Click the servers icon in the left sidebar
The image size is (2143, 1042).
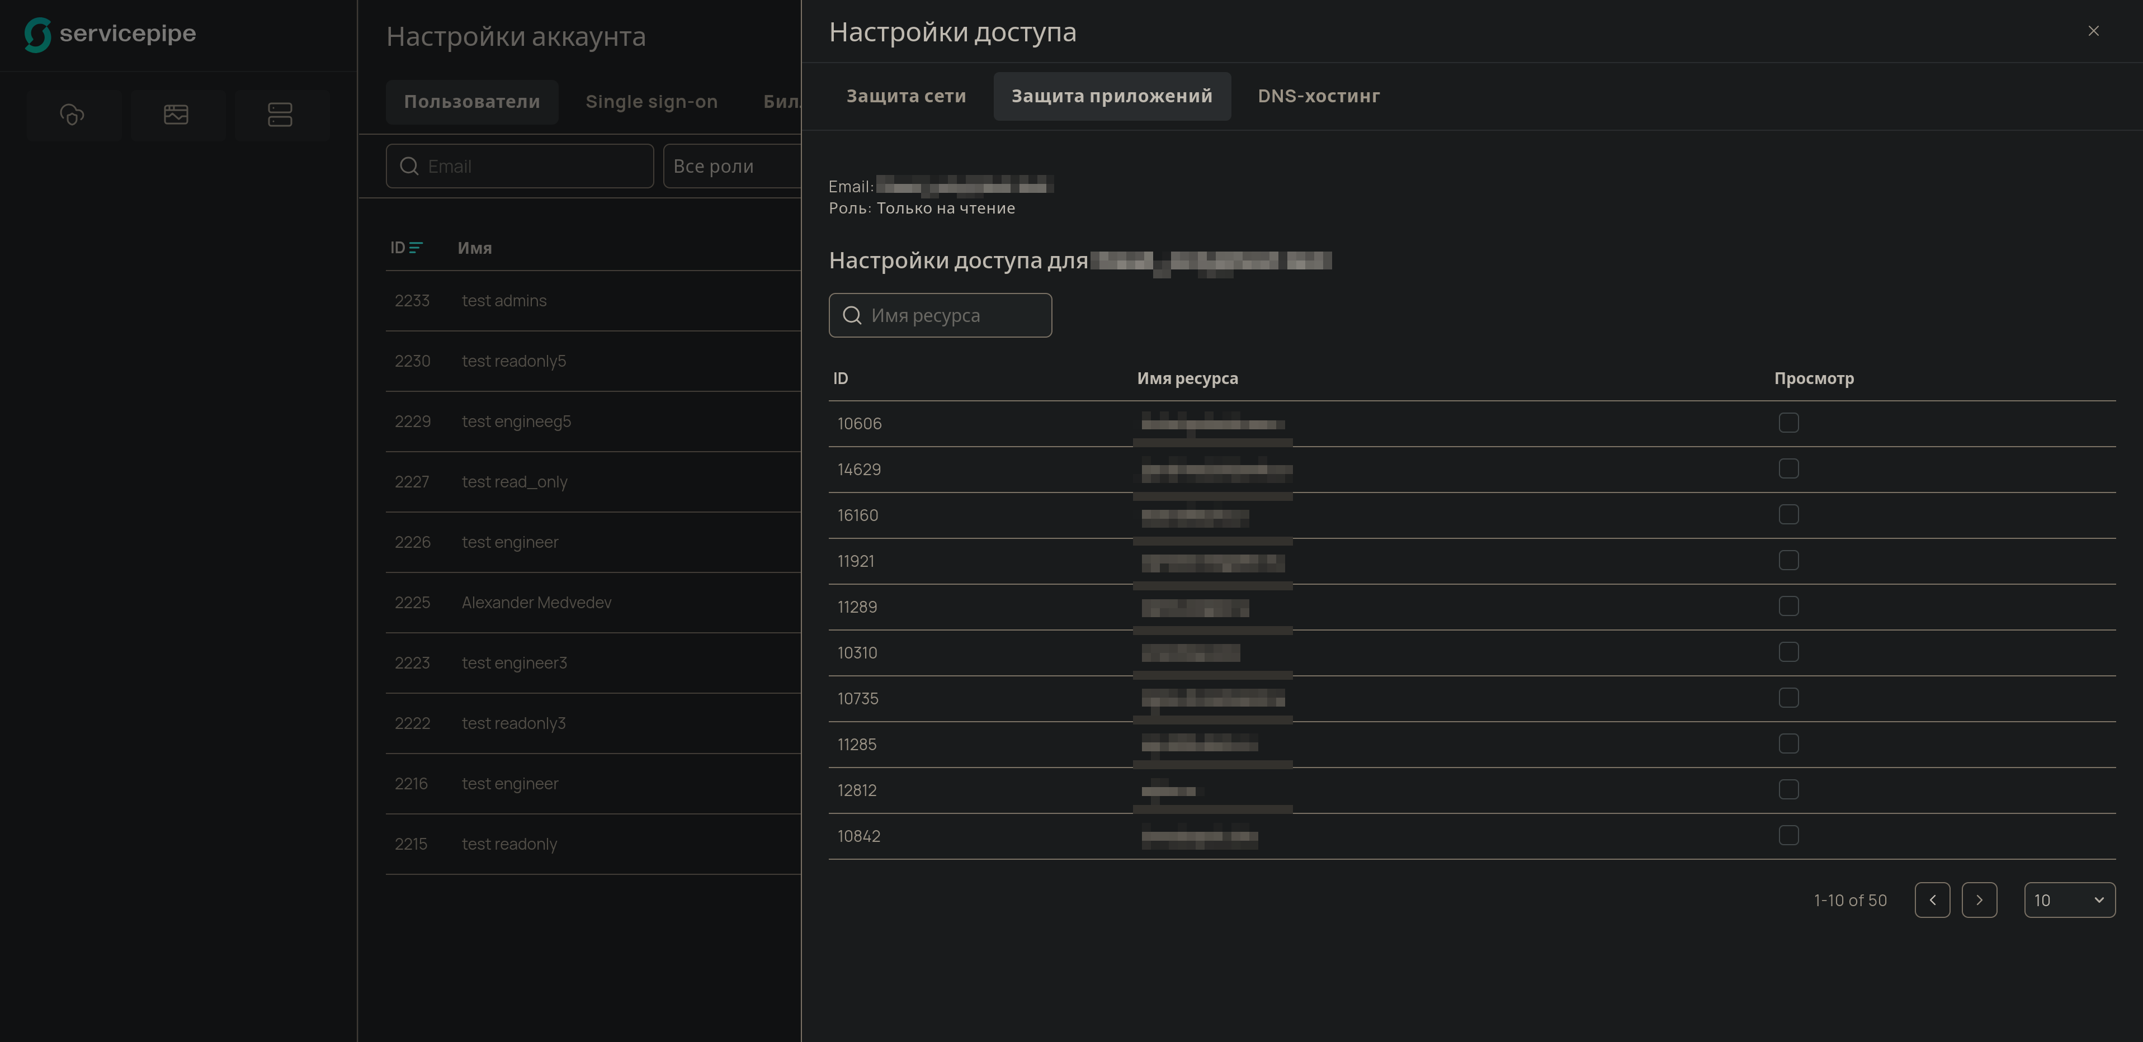281,115
